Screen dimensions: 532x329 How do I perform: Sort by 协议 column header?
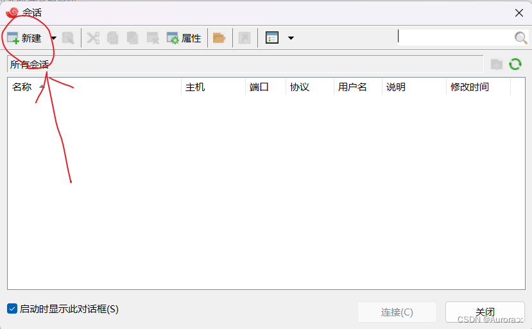(x=310, y=87)
